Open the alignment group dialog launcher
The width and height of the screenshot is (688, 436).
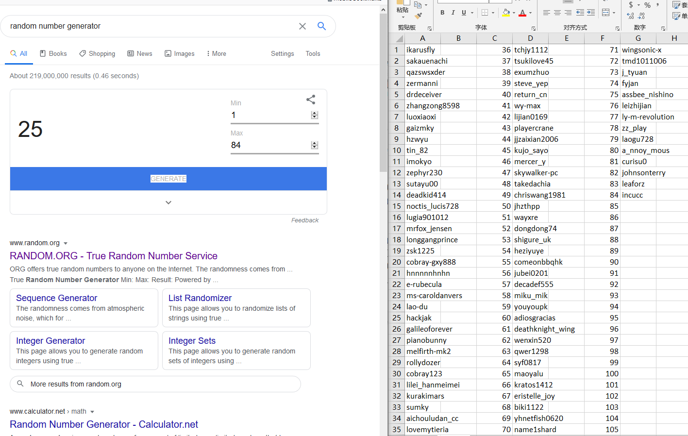click(x=618, y=29)
